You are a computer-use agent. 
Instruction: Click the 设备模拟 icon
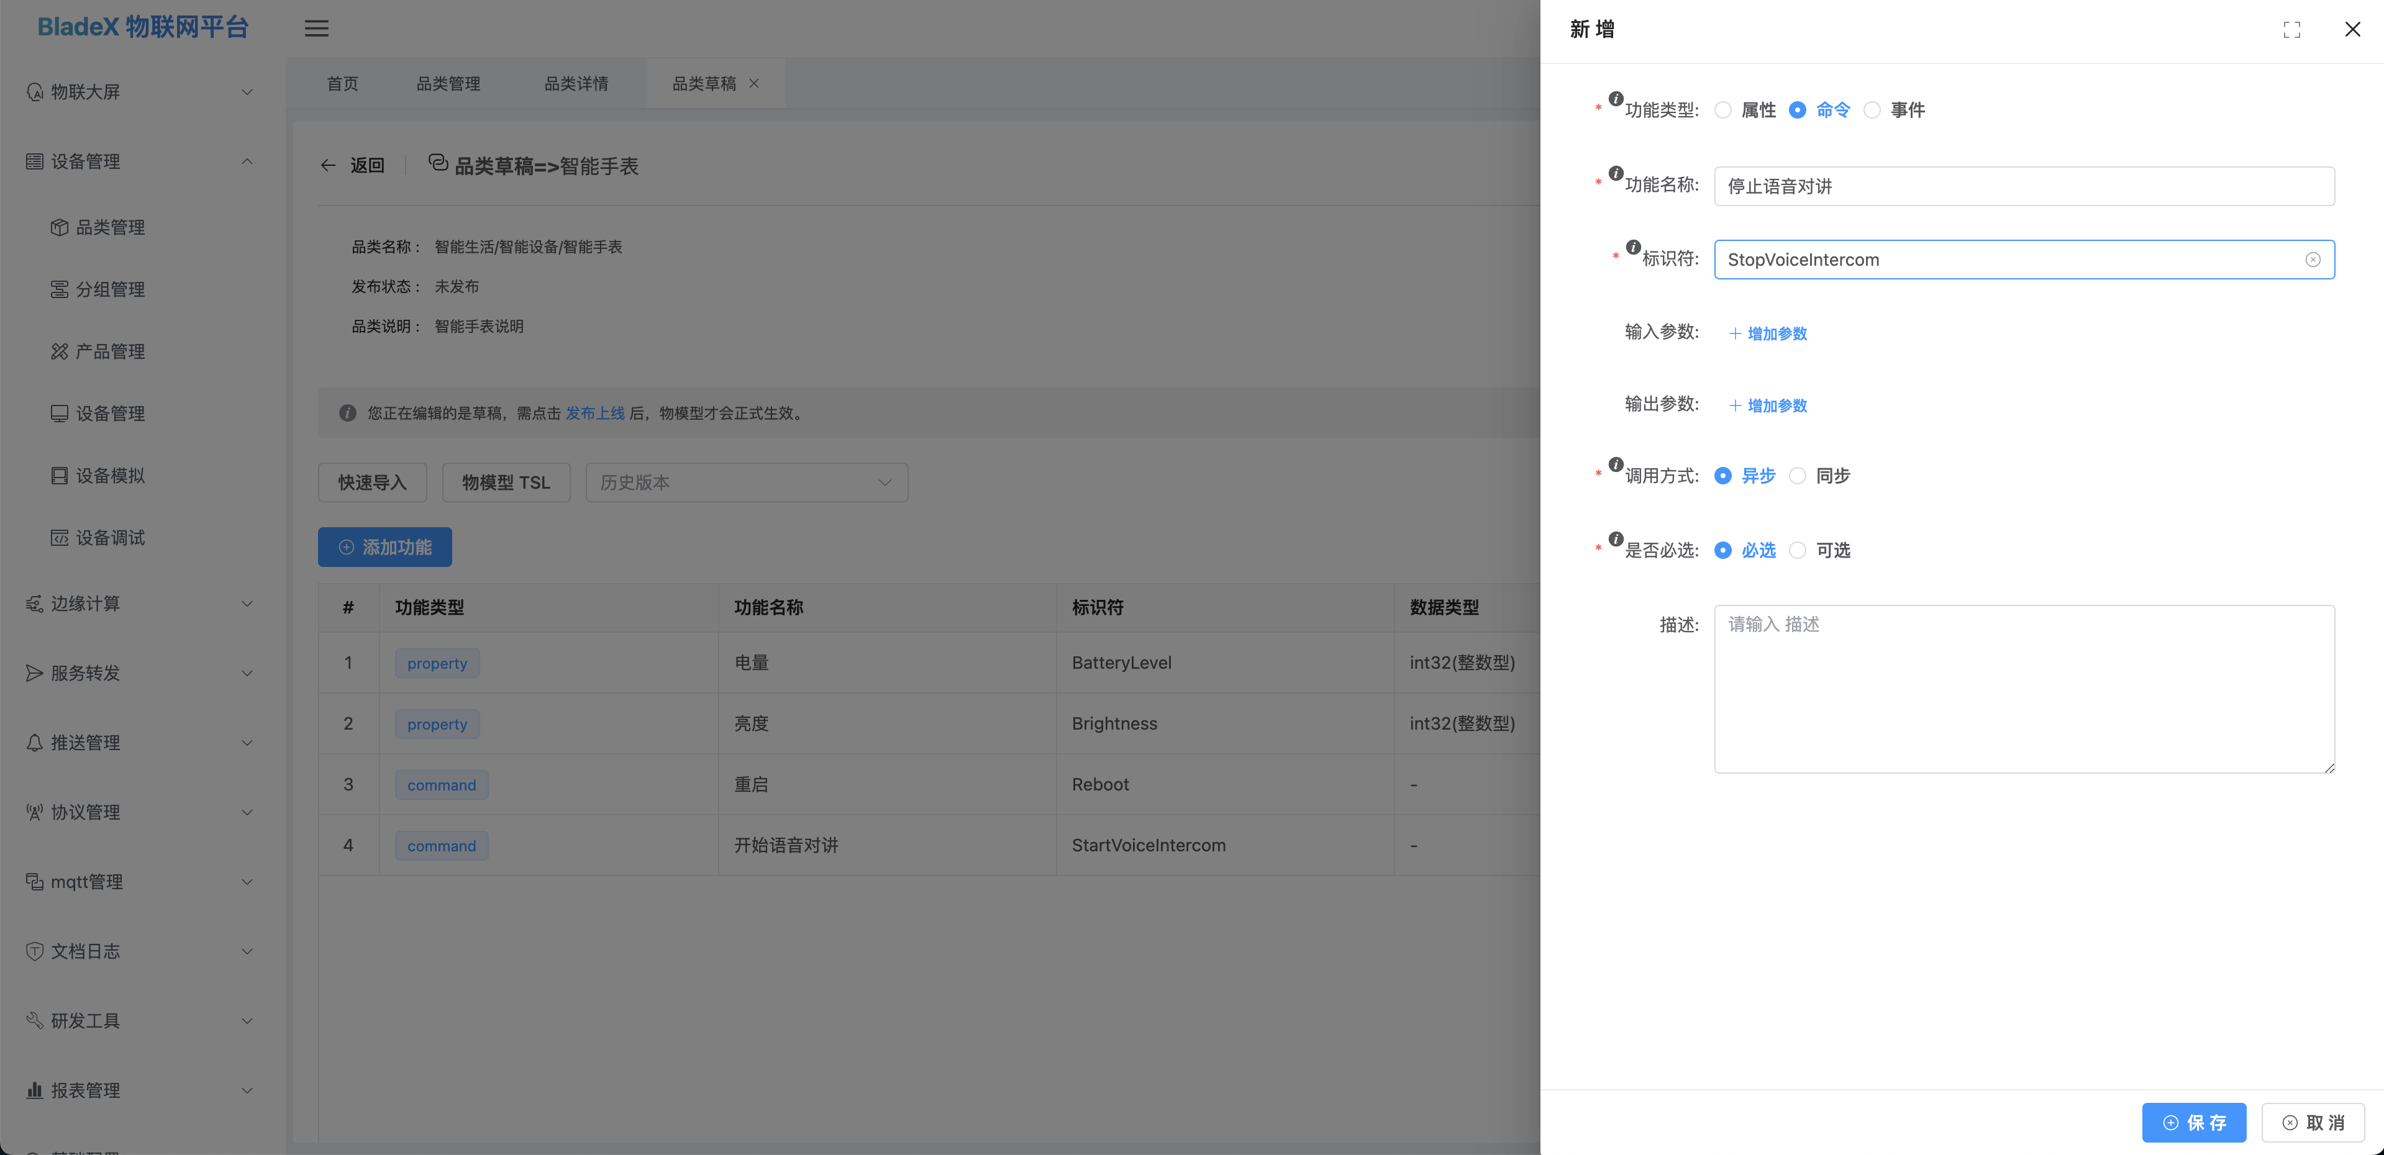(x=59, y=476)
